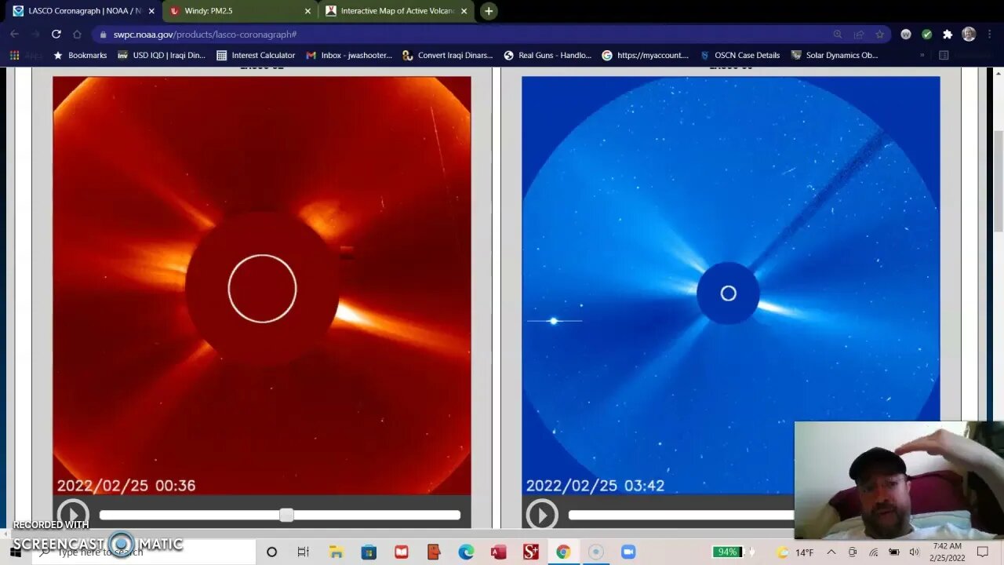
Task: Open Cortana from the taskbar circle icon
Action: coord(271,552)
